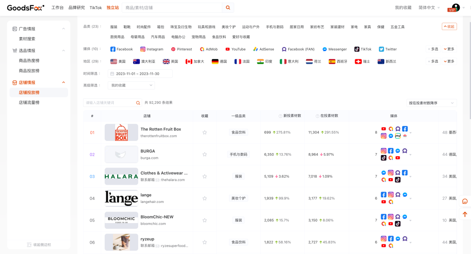Screen dimensions: 471x254
Task: Star the lange store
Action: click(205, 199)
